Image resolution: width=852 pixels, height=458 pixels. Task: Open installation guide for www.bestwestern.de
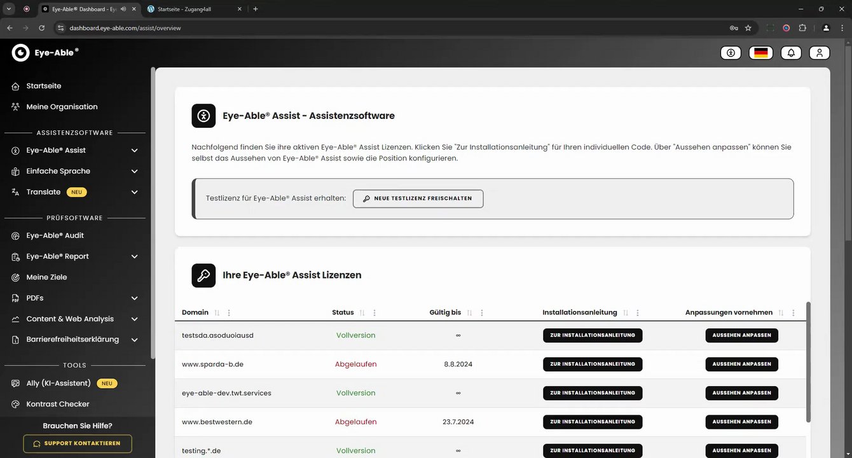[593, 422]
